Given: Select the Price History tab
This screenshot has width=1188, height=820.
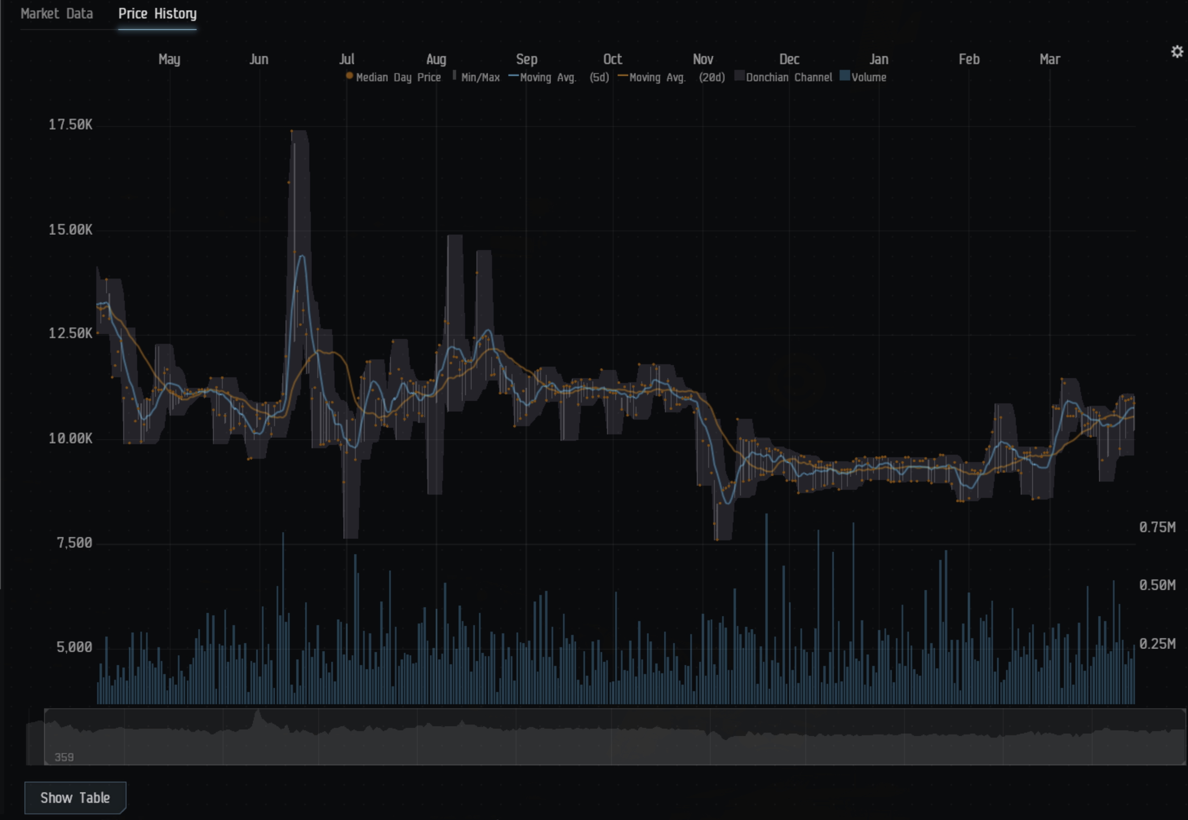Looking at the screenshot, I should [x=157, y=14].
